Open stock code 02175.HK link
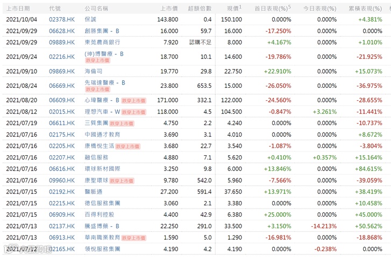391x257 pixels. click(62, 135)
